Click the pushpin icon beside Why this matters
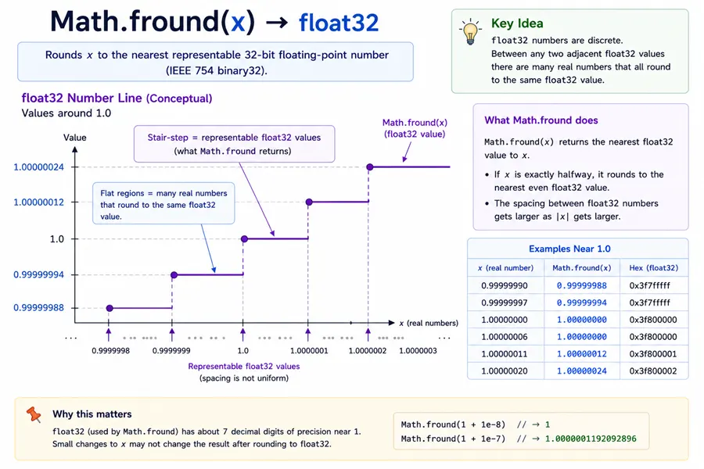This screenshot has width=704, height=469. (x=34, y=414)
